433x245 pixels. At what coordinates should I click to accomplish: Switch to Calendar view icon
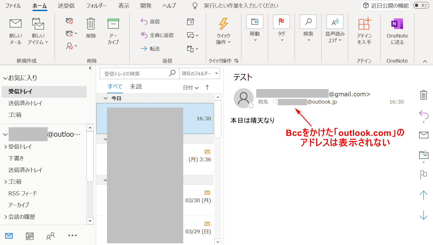(x=30, y=236)
